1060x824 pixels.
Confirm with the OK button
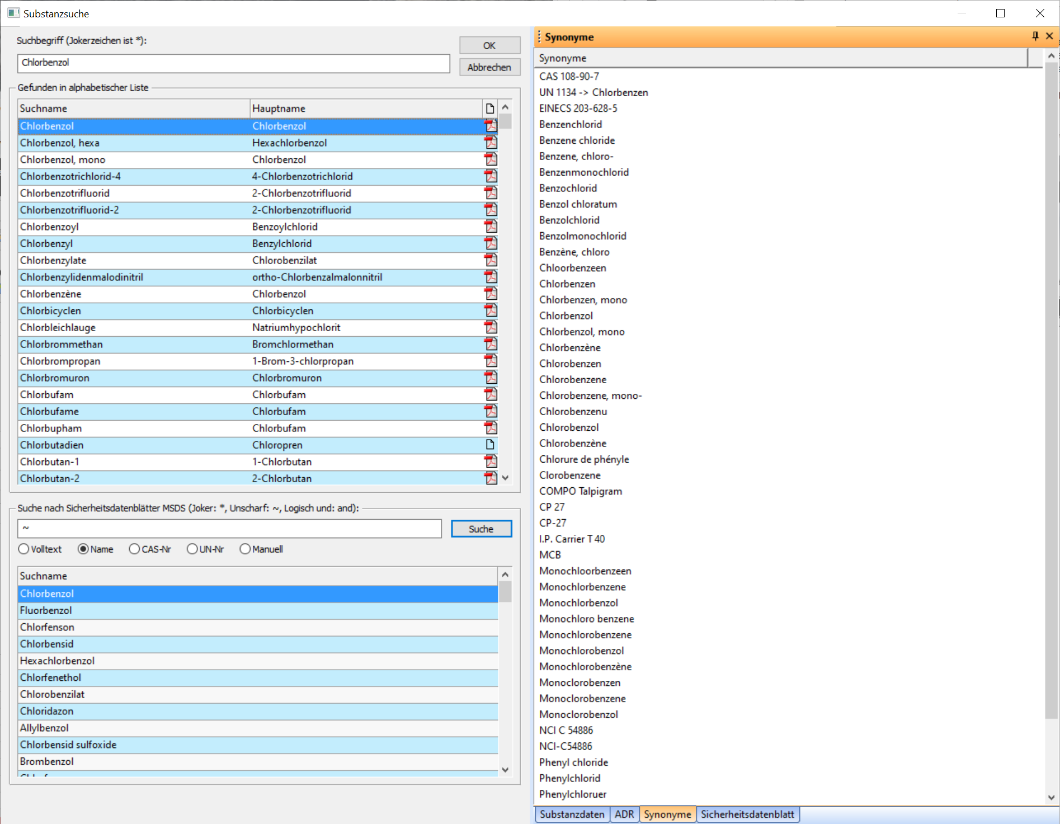pos(489,45)
